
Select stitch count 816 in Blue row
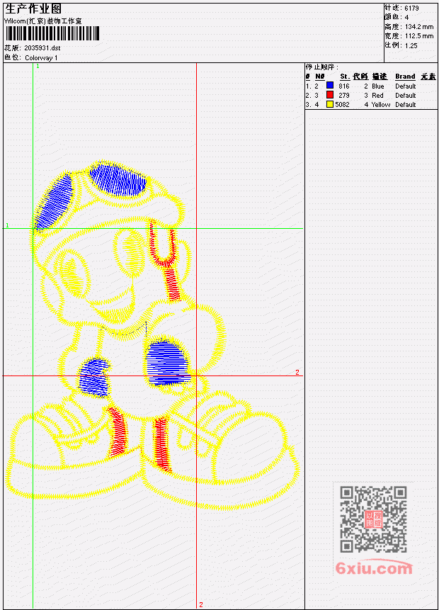point(343,86)
